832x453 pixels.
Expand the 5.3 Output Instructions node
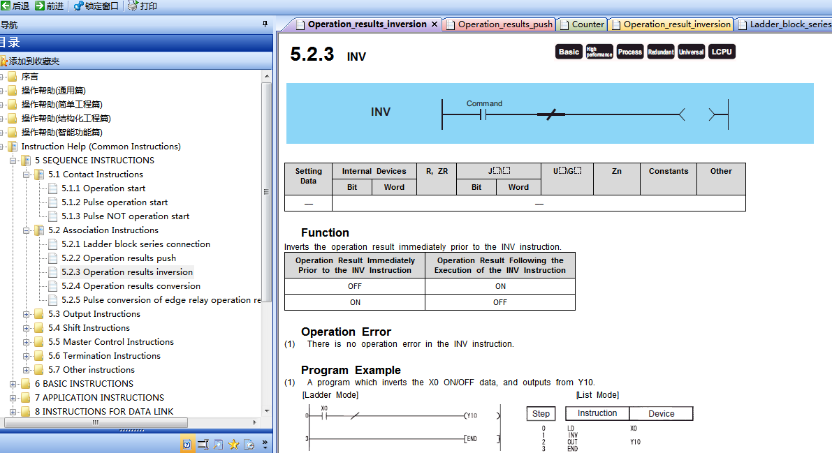(27, 314)
